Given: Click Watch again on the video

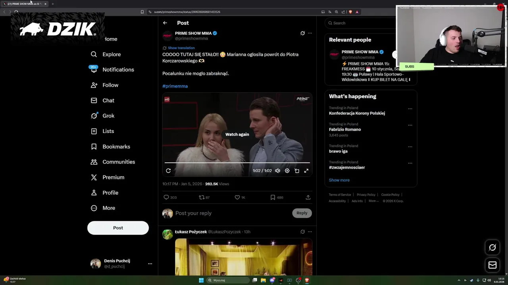Looking at the screenshot, I should 237,135.
